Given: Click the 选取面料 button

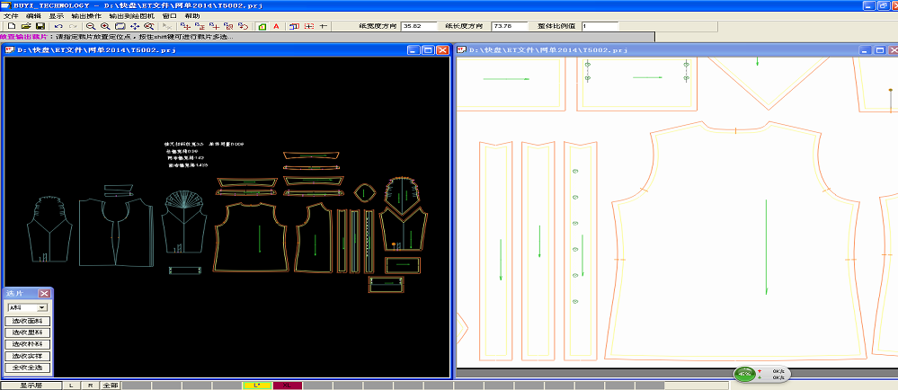Looking at the screenshot, I should [x=28, y=322].
